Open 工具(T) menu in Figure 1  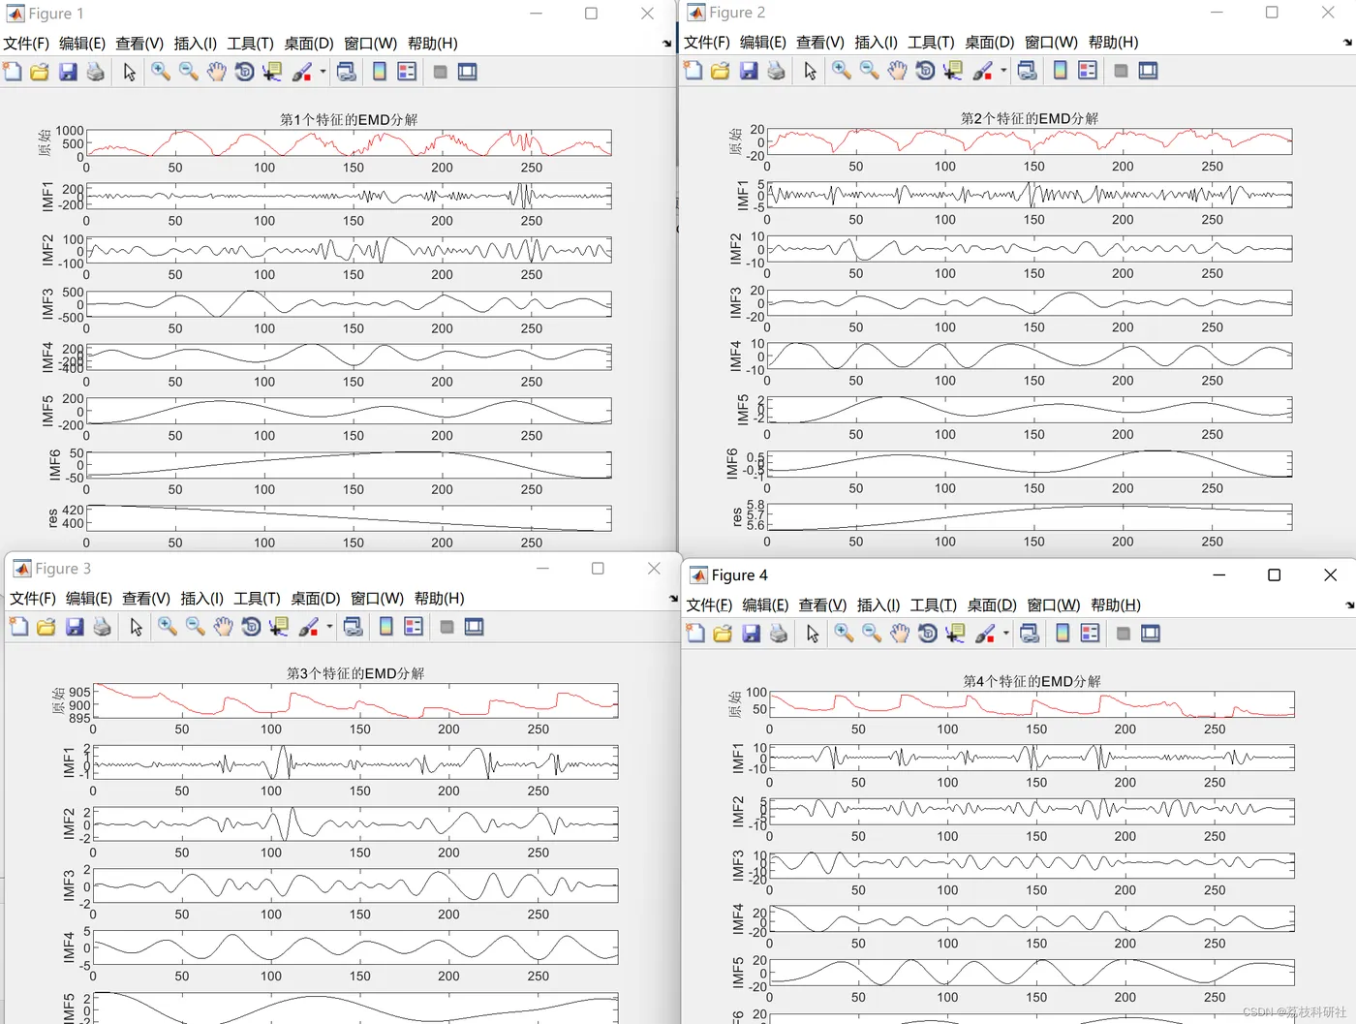[x=251, y=44]
